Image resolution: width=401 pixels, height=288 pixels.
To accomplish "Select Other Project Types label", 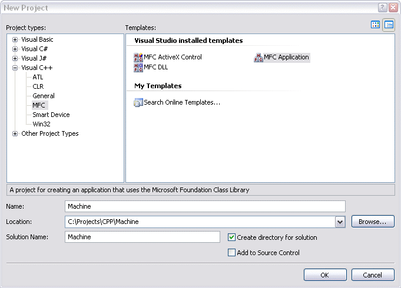I will (x=50, y=133).
